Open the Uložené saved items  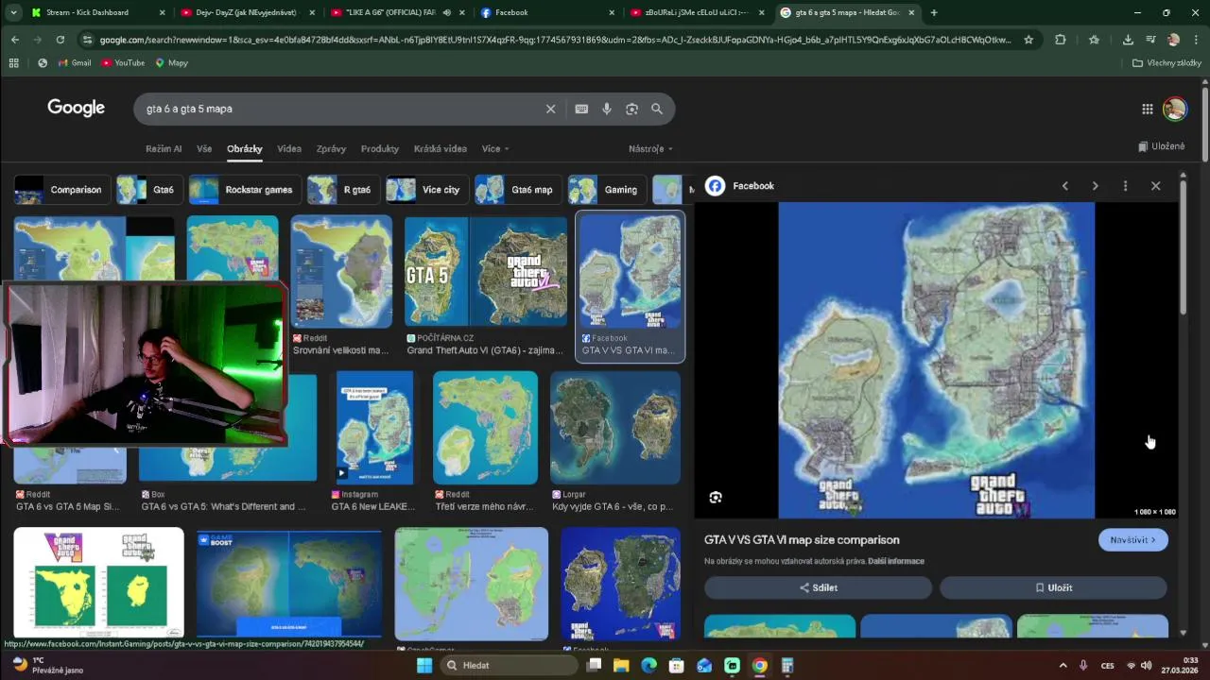(x=1162, y=146)
